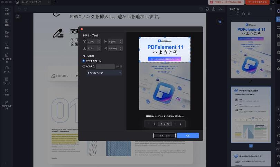Confirm the crop with OK button
Image resolution: width=280 pixels, height=167 pixels.
[x=188, y=136]
